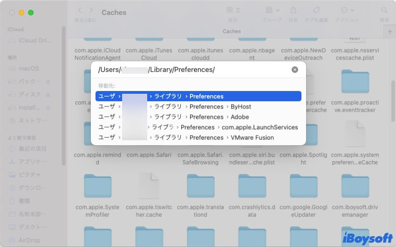
Task: Open the Group options dropdown
Action: point(272,10)
